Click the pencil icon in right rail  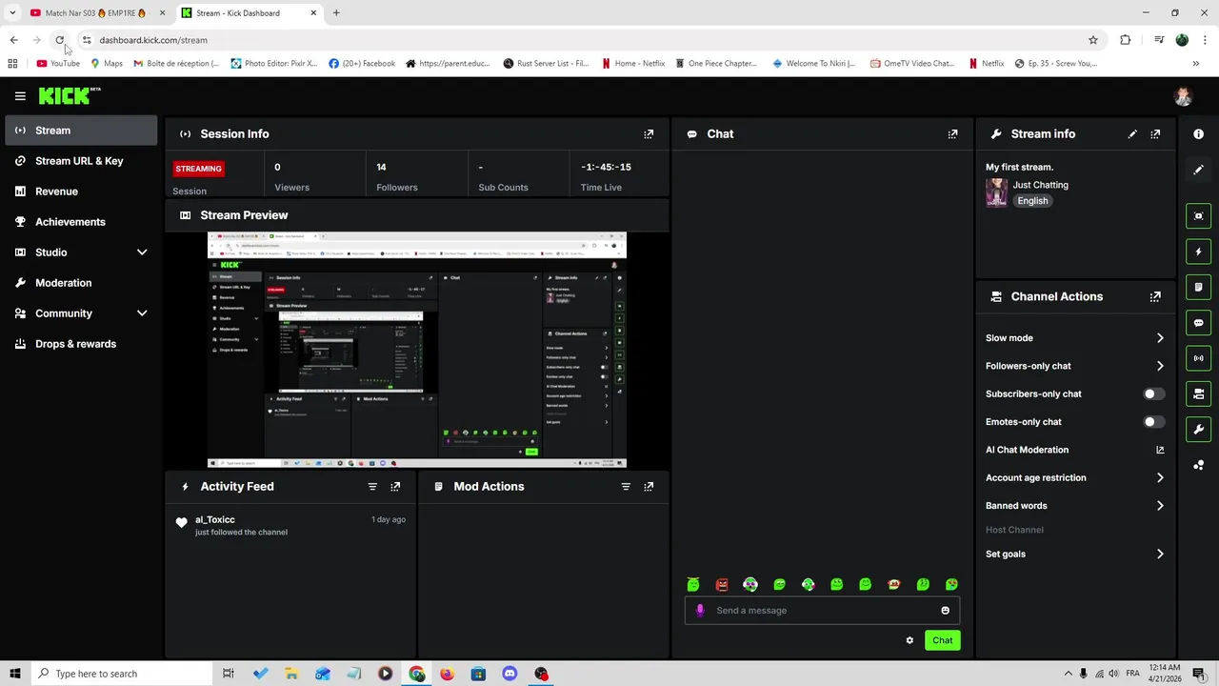tap(1198, 170)
